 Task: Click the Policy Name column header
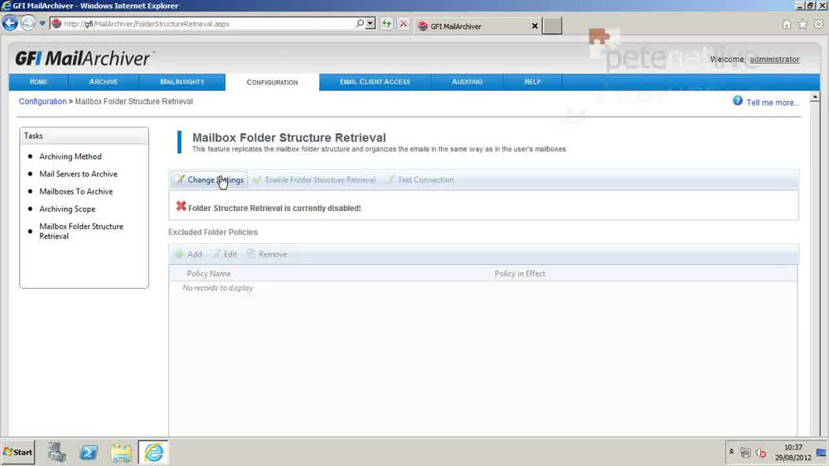(208, 273)
